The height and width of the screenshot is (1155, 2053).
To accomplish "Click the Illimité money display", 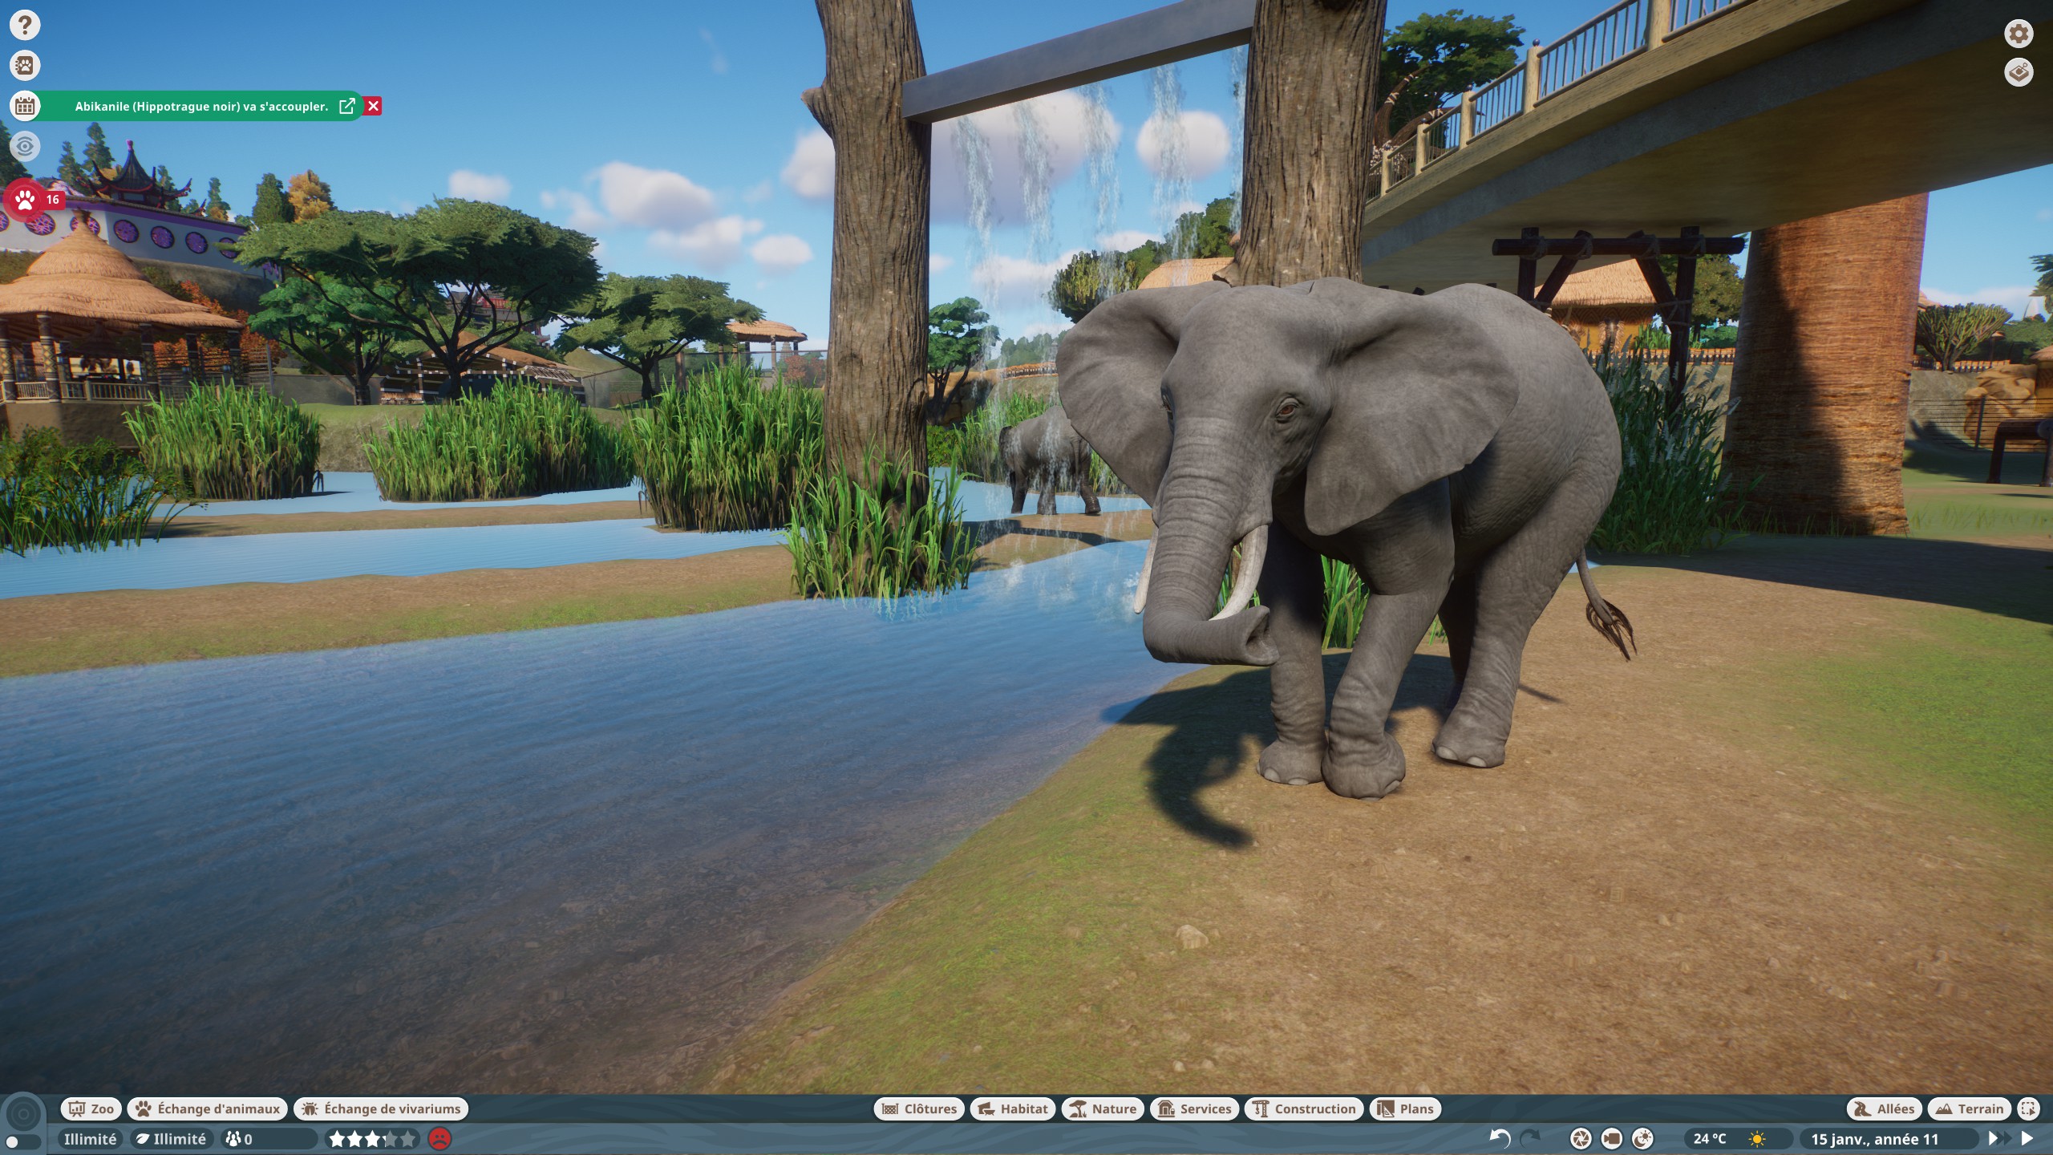I will [90, 1138].
